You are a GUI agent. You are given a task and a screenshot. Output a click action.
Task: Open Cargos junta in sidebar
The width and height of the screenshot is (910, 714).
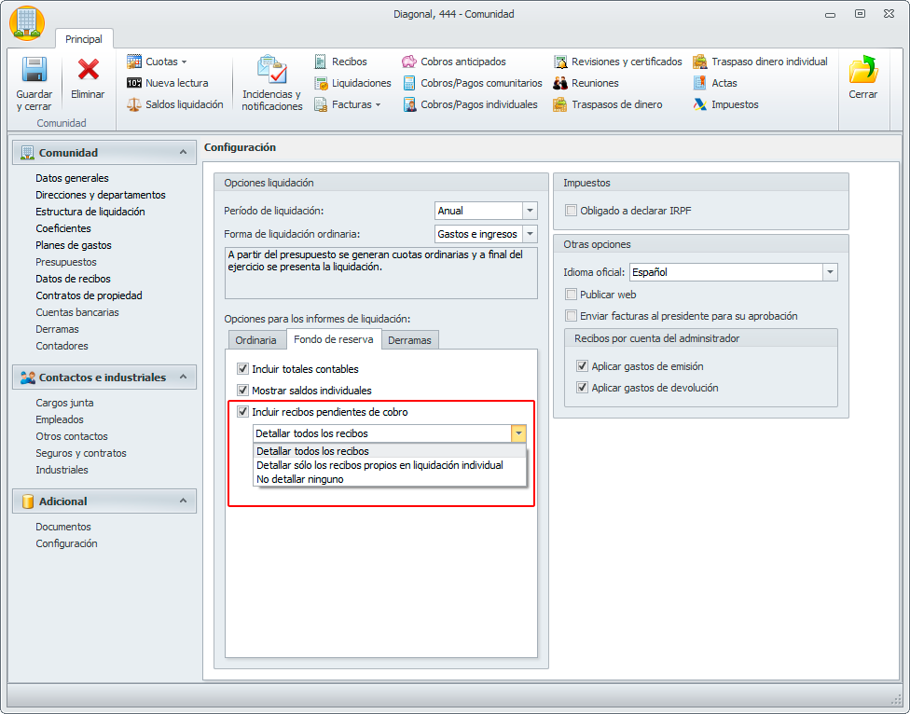pos(64,403)
